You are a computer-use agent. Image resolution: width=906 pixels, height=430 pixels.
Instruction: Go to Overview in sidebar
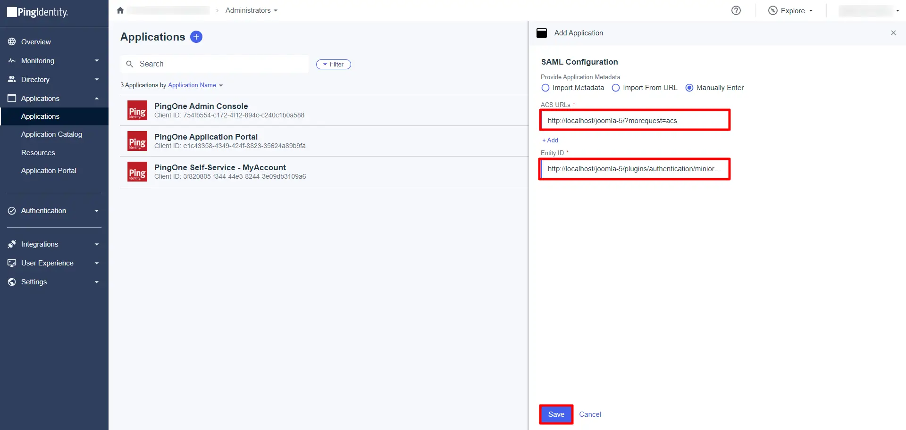pyautogui.click(x=36, y=41)
